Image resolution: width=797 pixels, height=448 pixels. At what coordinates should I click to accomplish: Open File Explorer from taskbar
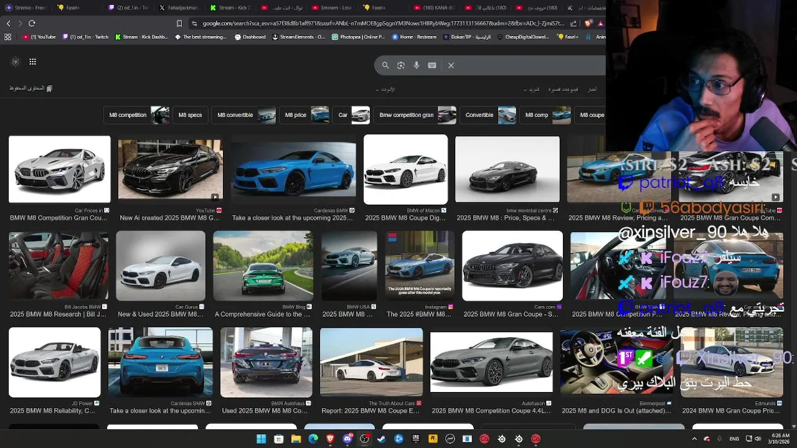click(x=296, y=439)
